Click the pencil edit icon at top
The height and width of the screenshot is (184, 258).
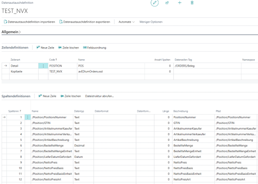(154, 3)
